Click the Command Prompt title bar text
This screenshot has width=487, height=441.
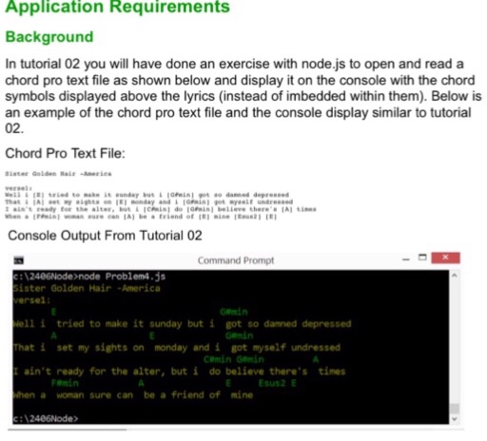click(x=236, y=260)
